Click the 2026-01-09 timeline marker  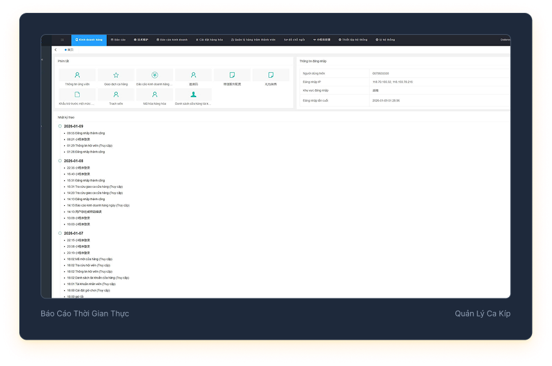(60, 126)
